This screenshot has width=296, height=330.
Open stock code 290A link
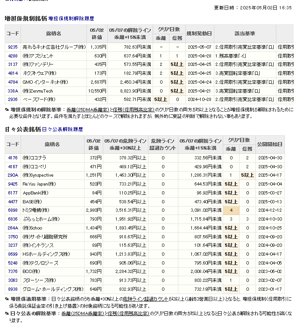pyautogui.click(x=13, y=175)
